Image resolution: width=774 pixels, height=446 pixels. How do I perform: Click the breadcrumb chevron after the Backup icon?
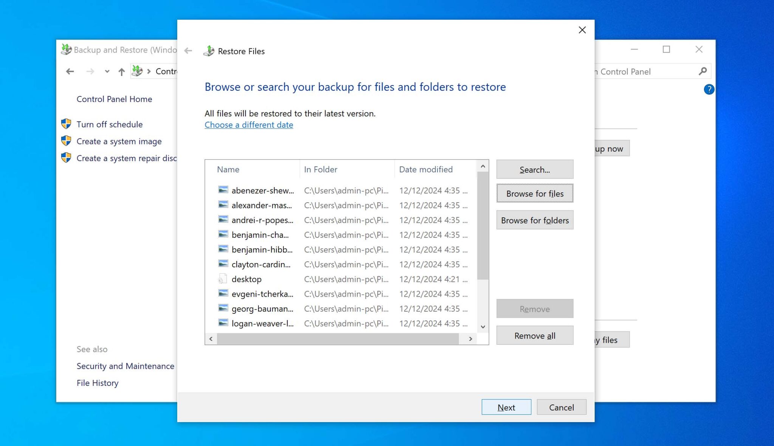(149, 71)
